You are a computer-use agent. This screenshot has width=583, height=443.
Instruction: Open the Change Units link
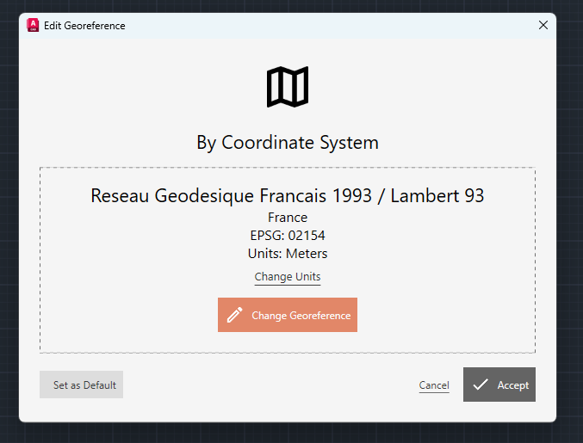[x=288, y=277]
